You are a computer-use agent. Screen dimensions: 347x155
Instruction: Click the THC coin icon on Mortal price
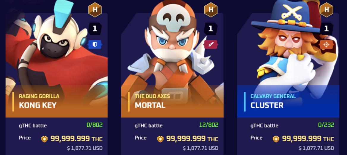[x=160, y=139]
